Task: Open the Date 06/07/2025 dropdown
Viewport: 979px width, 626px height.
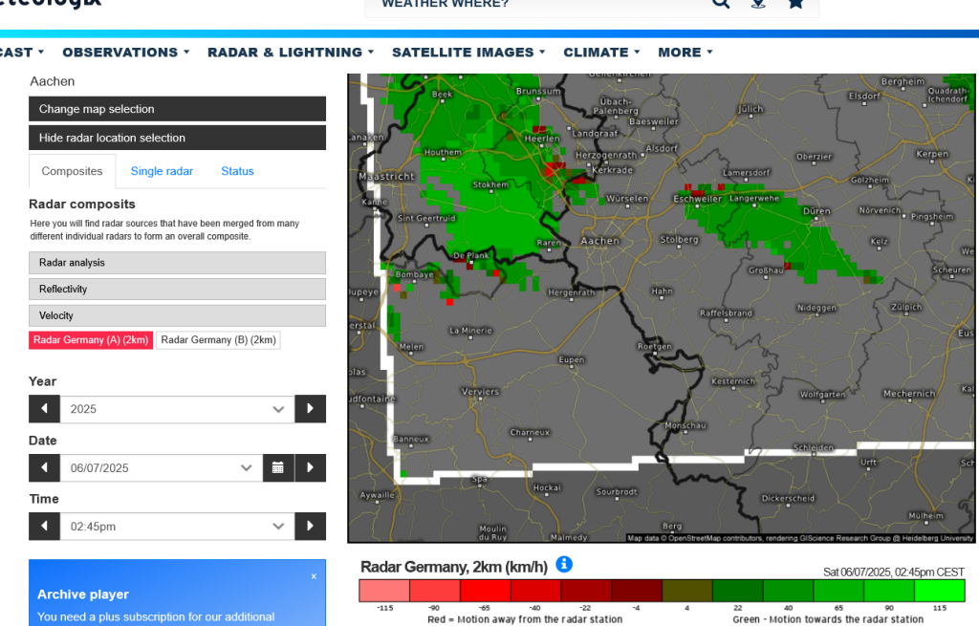Action: point(162,467)
